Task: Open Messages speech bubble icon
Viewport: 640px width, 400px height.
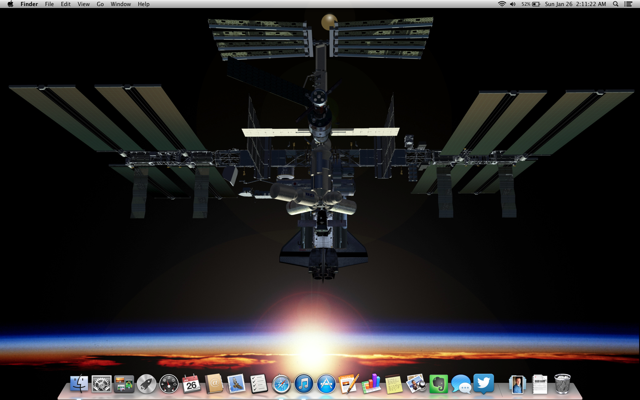Action: [x=461, y=384]
